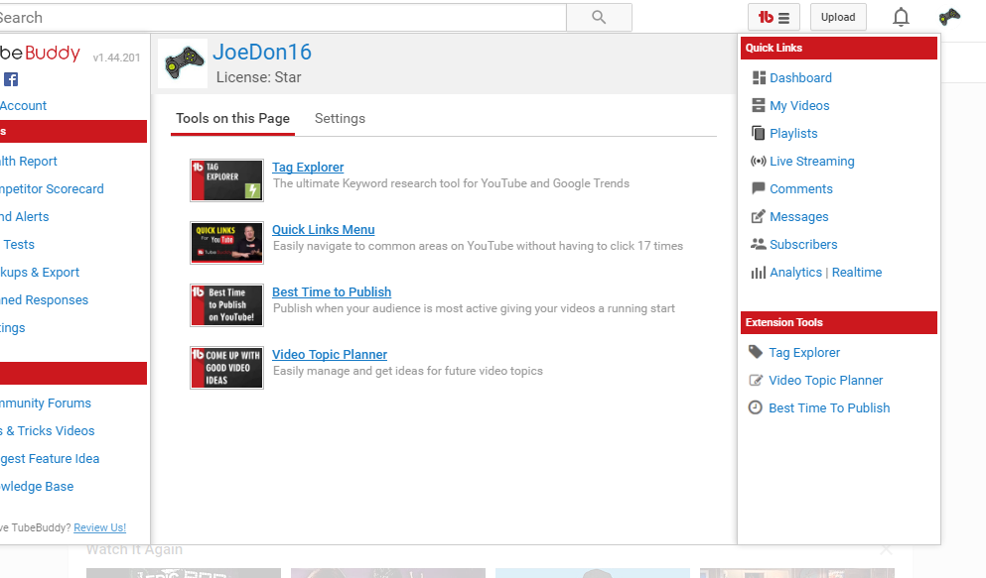Image resolution: width=986 pixels, height=578 pixels.
Task: Click the JoeDon16 channel avatar image
Action: (183, 63)
